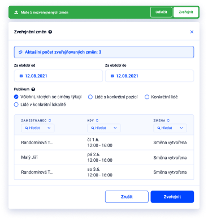Click the so 3.6. 12:00 - 16:00 cell
This screenshot has width=208, height=220.
click(x=100, y=172)
